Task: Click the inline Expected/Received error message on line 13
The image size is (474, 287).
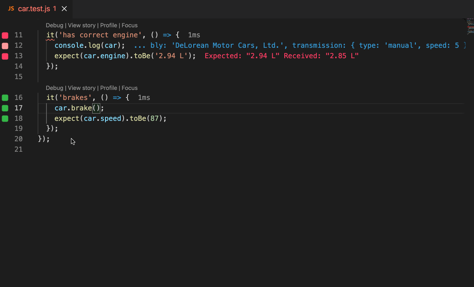Action: coord(282,56)
